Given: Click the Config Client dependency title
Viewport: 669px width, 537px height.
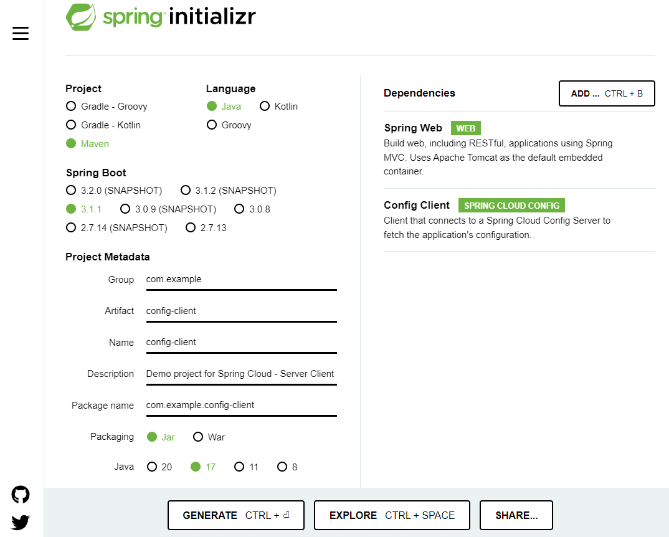Looking at the screenshot, I should tap(417, 206).
